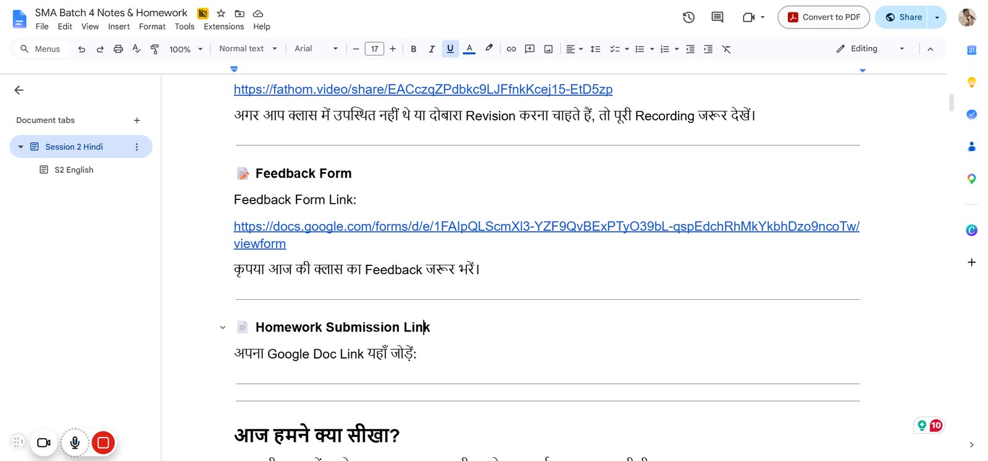Open the text color picker

pos(469,49)
